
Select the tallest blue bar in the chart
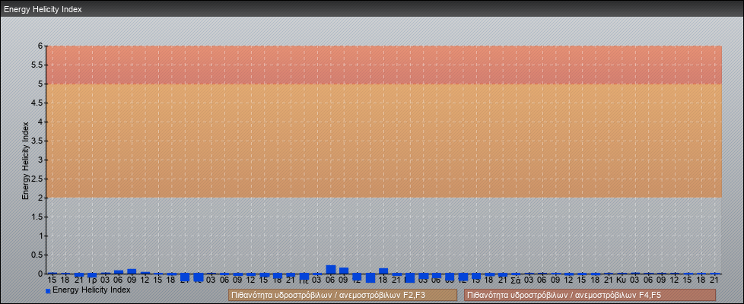click(x=331, y=269)
